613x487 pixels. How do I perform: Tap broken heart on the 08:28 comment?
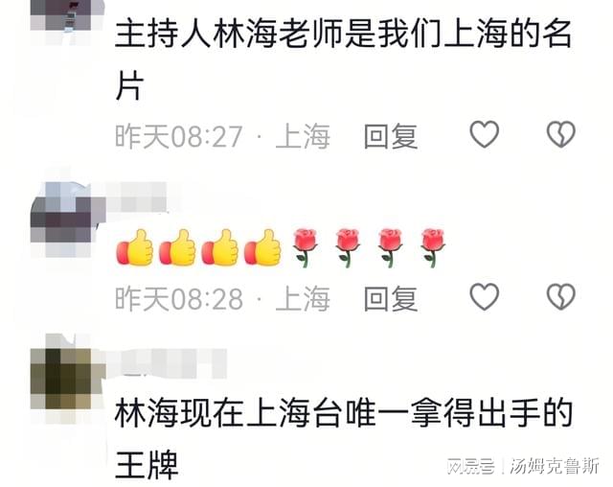click(560, 297)
